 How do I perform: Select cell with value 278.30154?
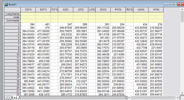pos(66,81)
